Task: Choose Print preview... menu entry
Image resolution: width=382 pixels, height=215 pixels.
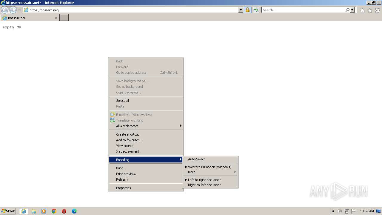Action: pos(146,174)
